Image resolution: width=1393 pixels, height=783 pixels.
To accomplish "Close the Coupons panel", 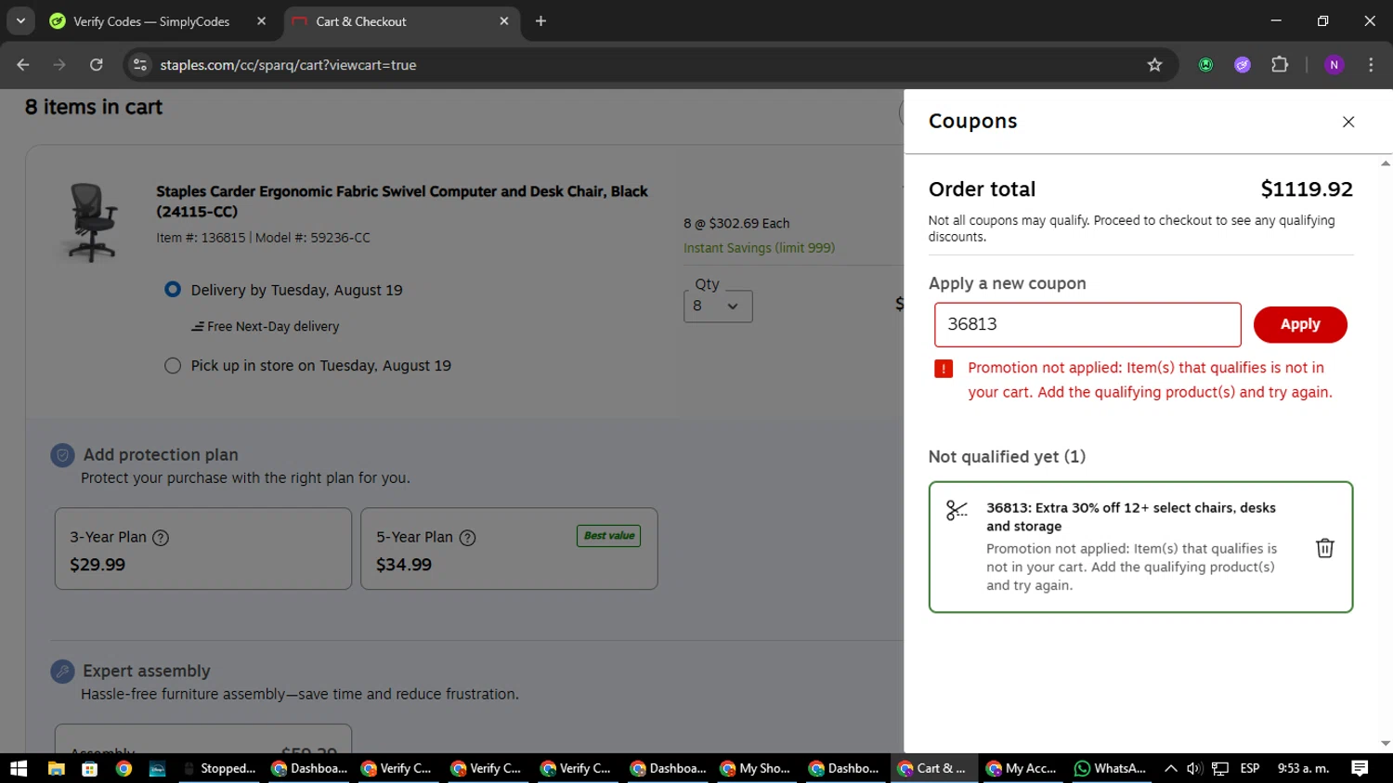I will click(x=1348, y=122).
